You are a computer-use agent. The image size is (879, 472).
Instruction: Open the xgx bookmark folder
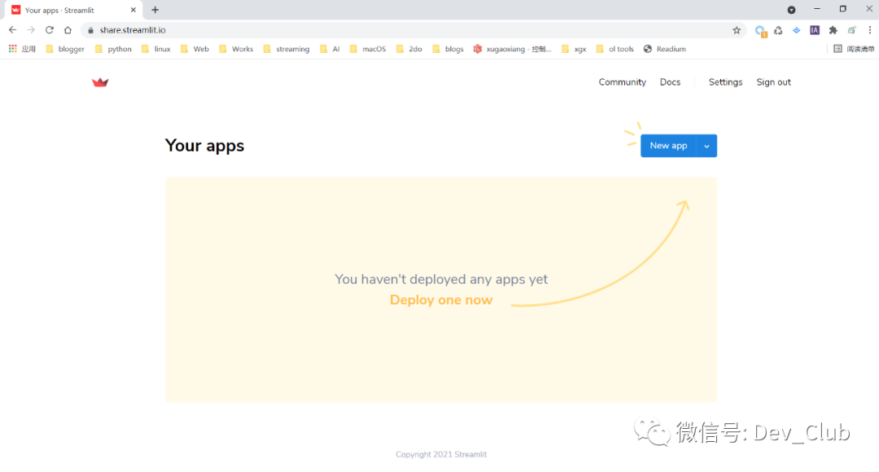tap(574, 49)
